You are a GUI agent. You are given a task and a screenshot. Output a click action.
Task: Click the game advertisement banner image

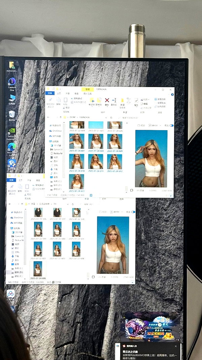(x=150, y=327)
